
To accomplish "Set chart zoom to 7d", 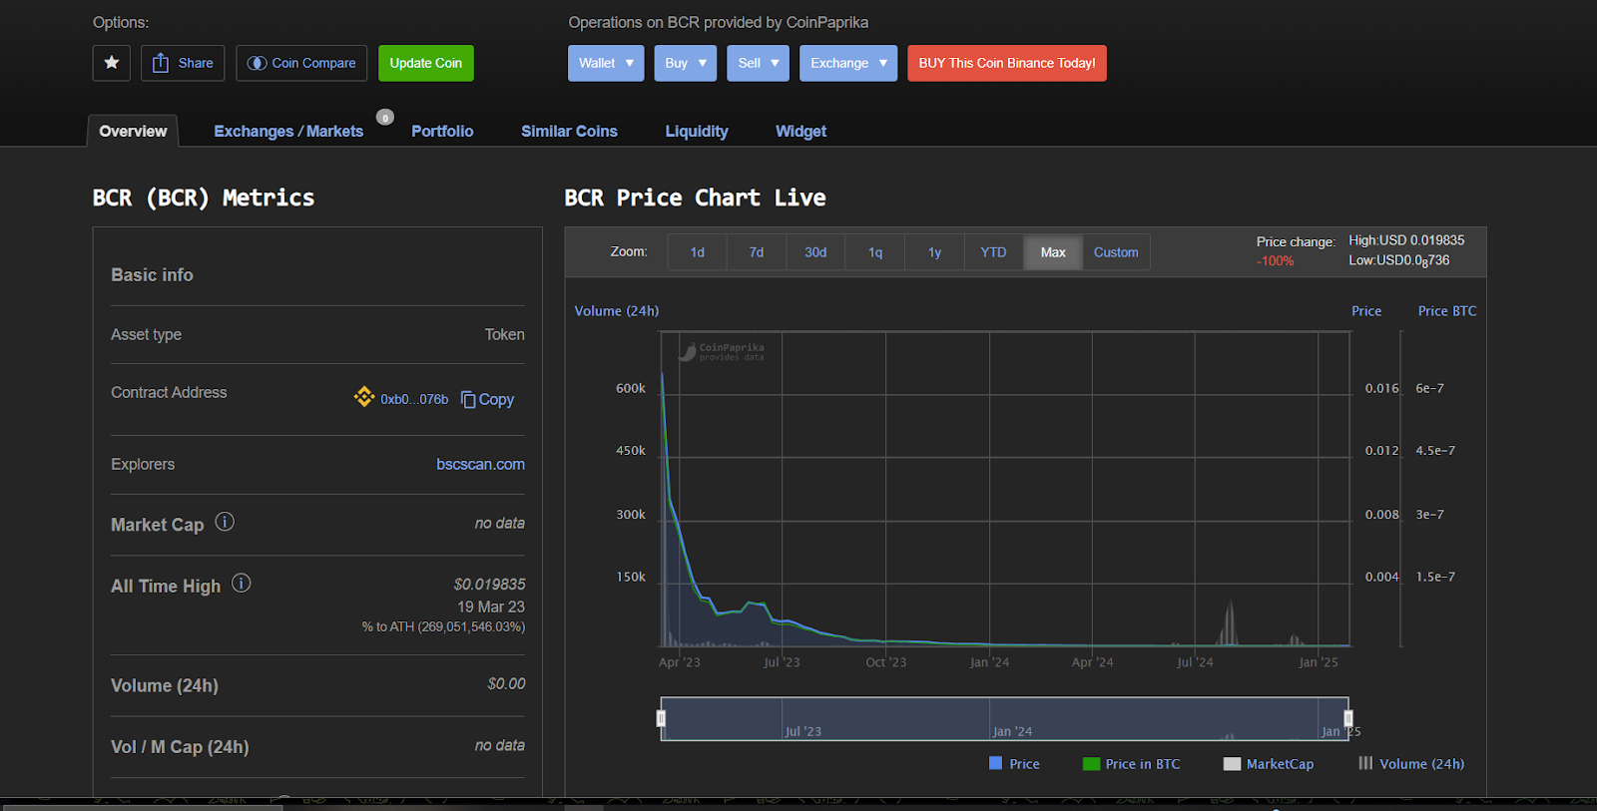I will [x=757, y=252].
